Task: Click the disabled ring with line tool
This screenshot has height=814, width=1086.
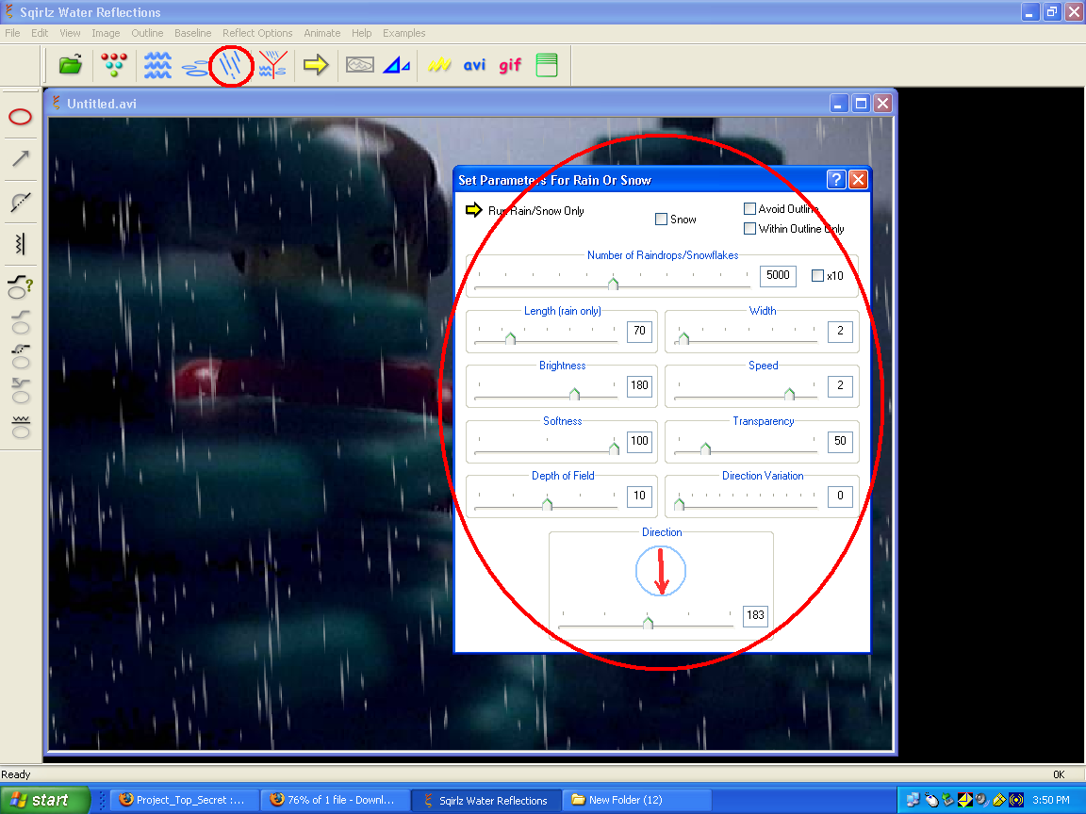Action: tap(21, 321)
